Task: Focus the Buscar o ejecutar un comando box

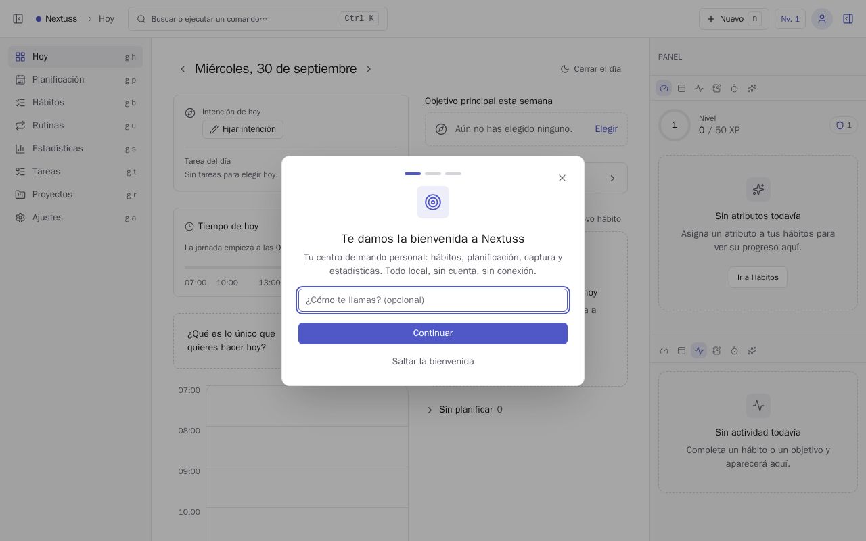Action: tap(258, 19)
